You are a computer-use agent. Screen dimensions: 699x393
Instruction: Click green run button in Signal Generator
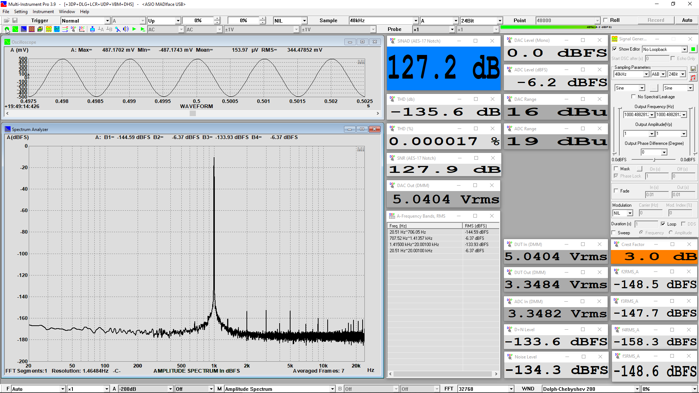click(x=693, y=49)
